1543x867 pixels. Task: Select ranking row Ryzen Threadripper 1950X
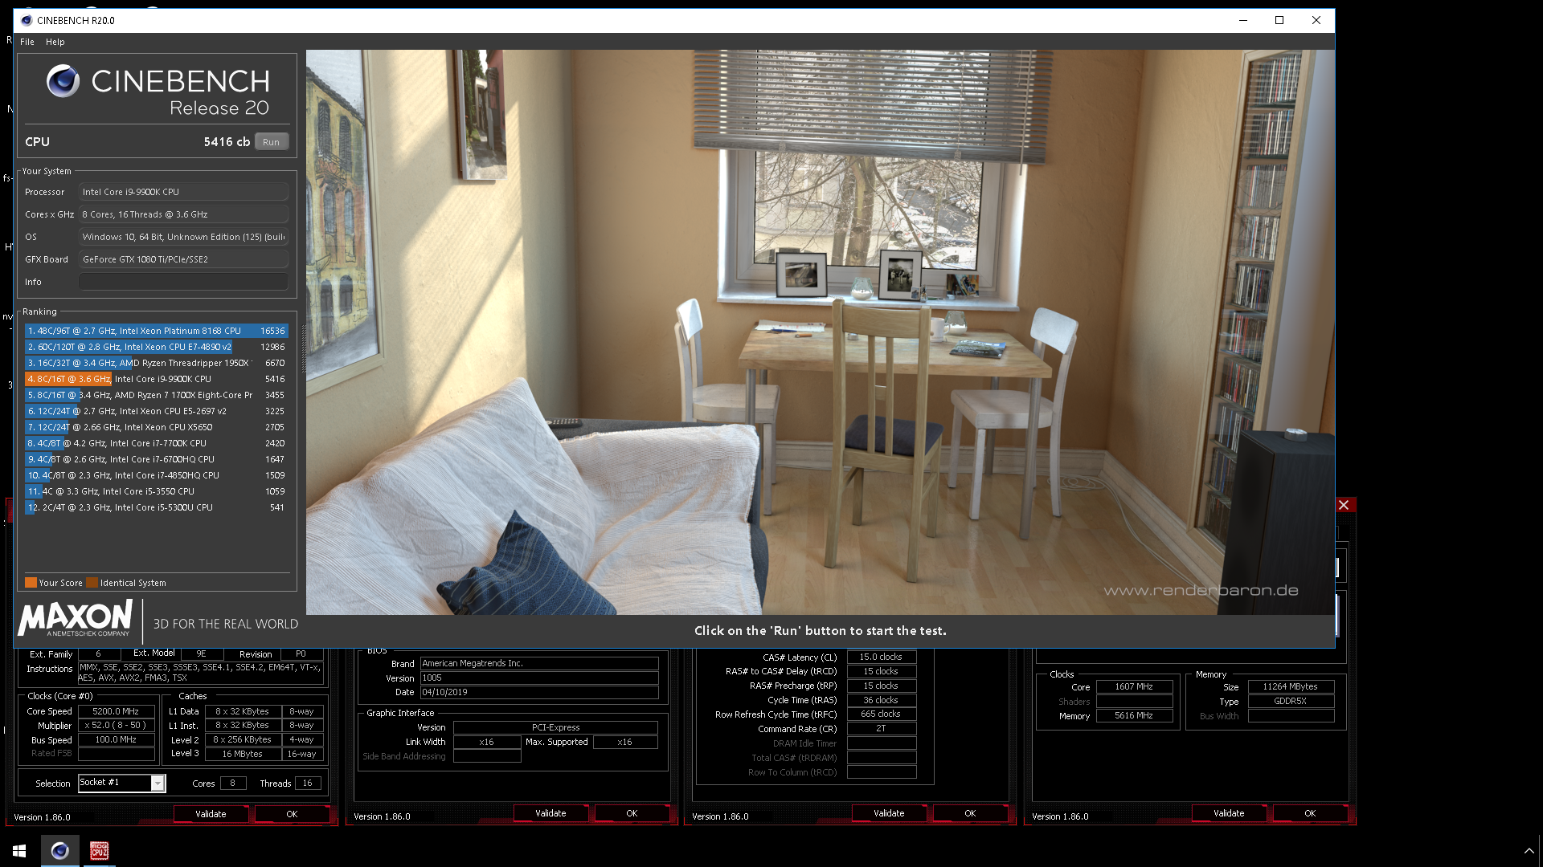point(156,363)
